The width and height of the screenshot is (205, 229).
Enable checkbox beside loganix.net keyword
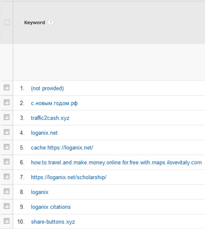coord(7,132)
